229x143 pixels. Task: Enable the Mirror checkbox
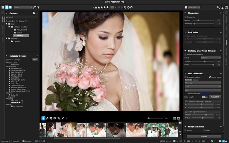(x=185, y=130)
